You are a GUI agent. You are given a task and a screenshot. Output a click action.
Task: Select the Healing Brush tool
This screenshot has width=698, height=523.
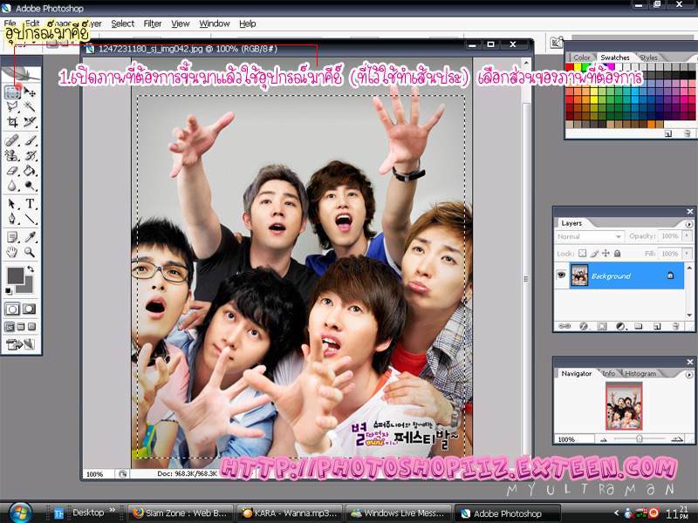coord(12,141)
